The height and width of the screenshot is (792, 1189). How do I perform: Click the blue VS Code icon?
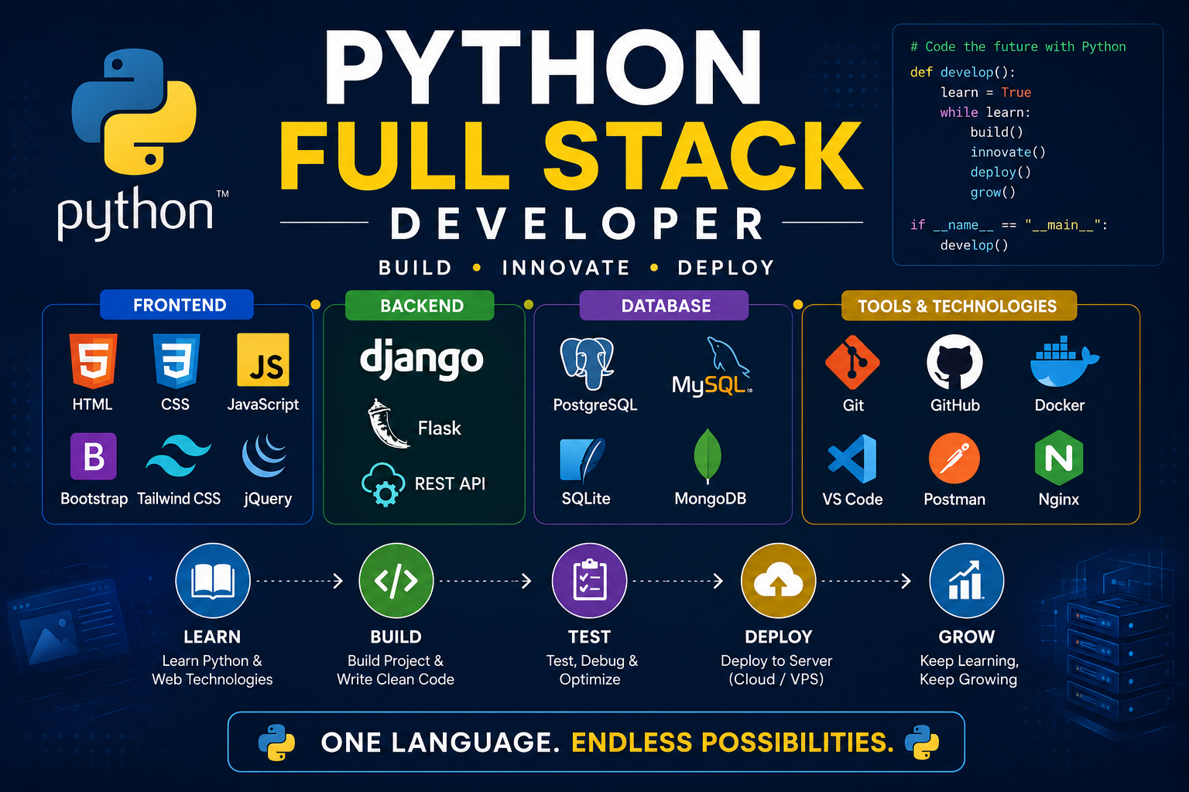pos(852,459)
